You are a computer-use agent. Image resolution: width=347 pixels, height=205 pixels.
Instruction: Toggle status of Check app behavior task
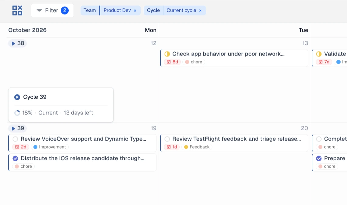click(167, 54)
